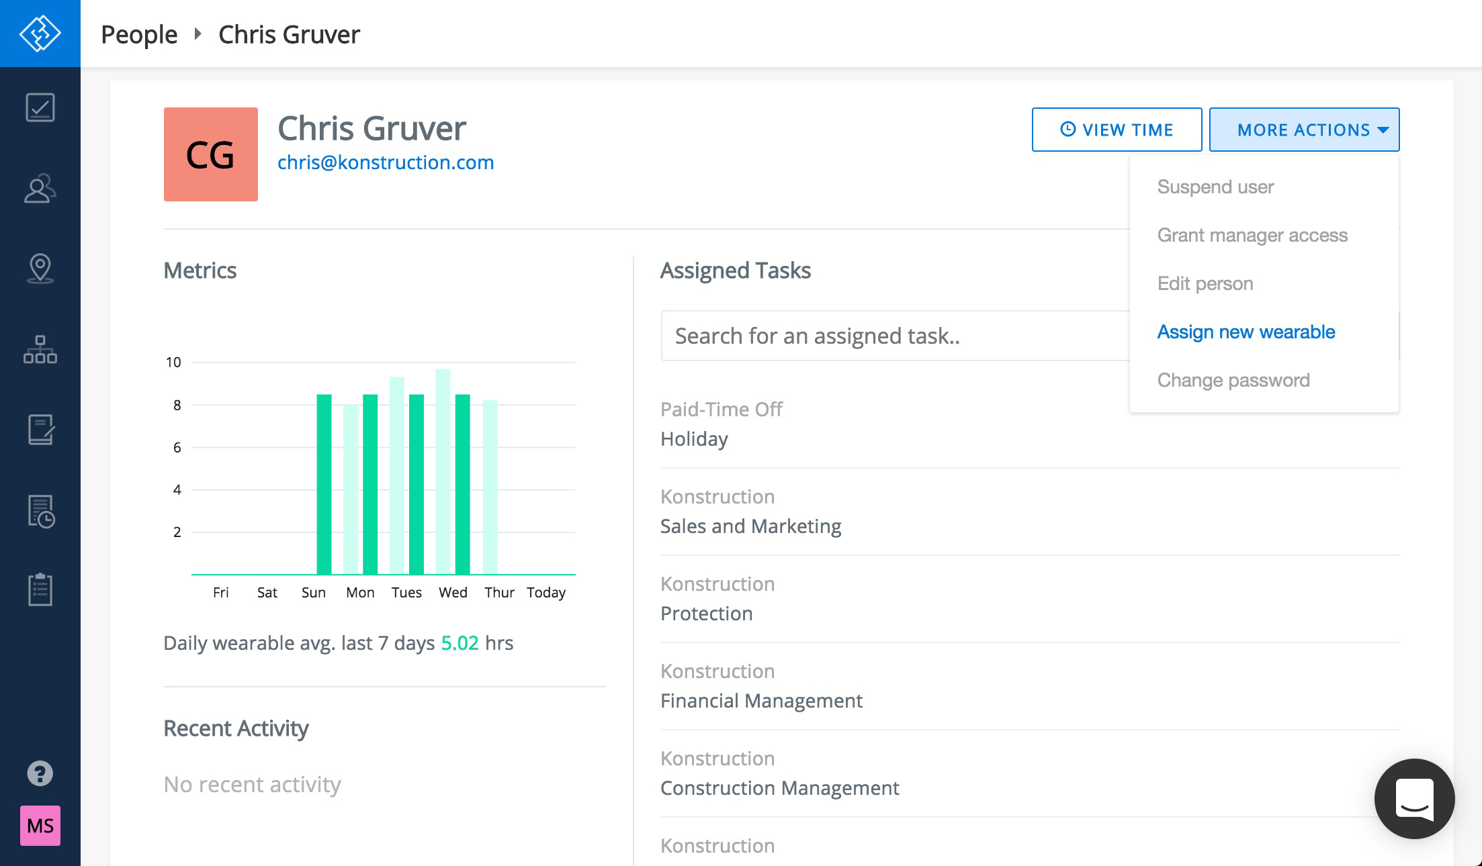The image size is (1482, 866).
Task: Choose Assign new wearable from menu
Action: (x=1246, y=332)
